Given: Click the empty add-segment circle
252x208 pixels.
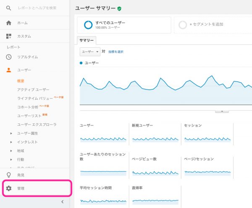Looking at the screenshot, I should (x=183, y=25).
